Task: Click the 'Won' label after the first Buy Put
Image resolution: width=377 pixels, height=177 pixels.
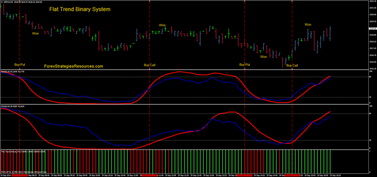Action: (x=35, y=33)
